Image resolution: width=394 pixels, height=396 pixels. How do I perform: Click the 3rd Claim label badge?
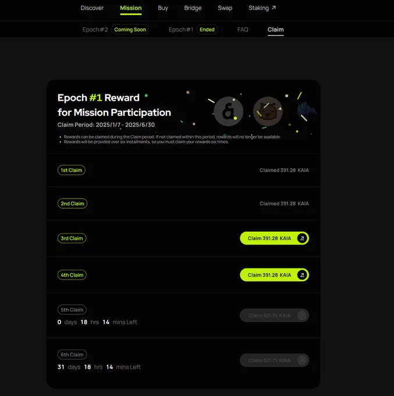tap(72, 238)
